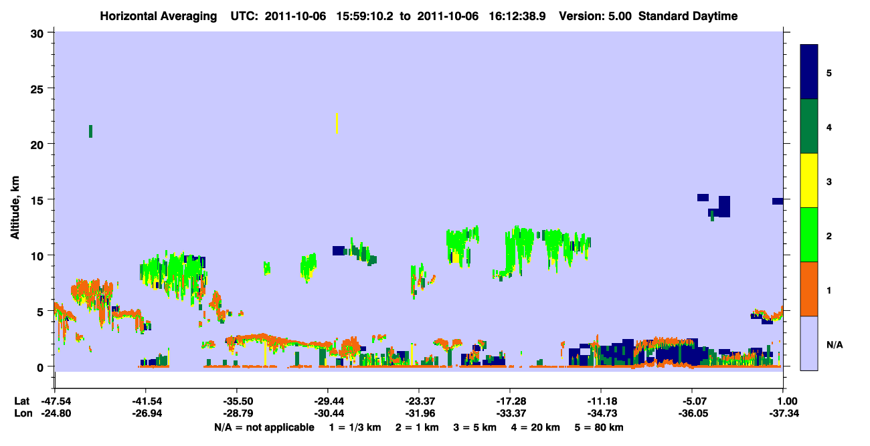Click the 'Lon' row label

[x=23, y=414]
